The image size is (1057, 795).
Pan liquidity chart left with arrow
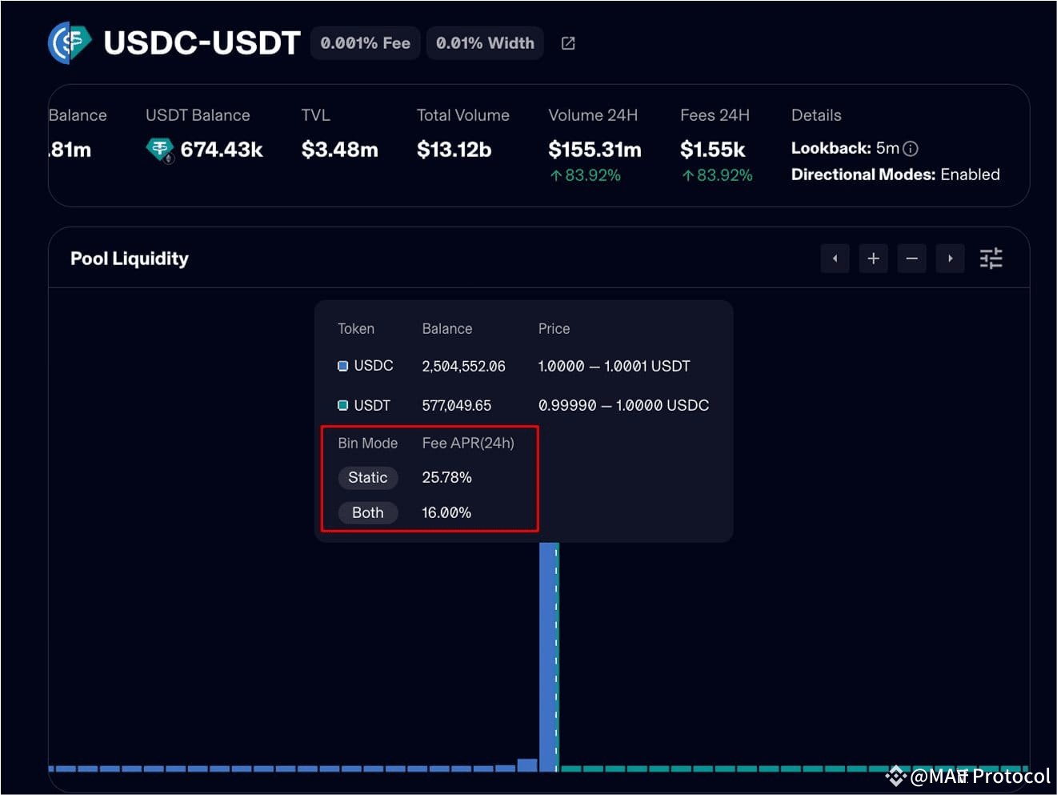point(835,259)
